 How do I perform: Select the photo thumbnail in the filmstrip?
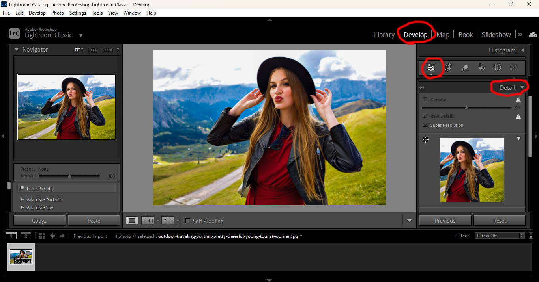pos(21,257)
